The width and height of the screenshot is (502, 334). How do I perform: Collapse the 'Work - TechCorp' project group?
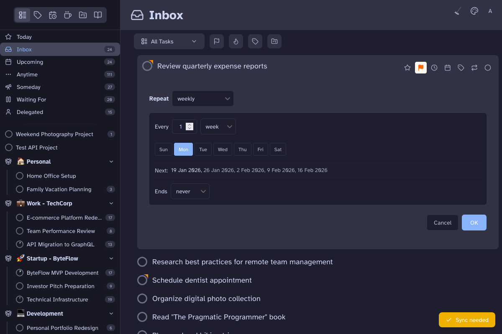tap(111, 203)
